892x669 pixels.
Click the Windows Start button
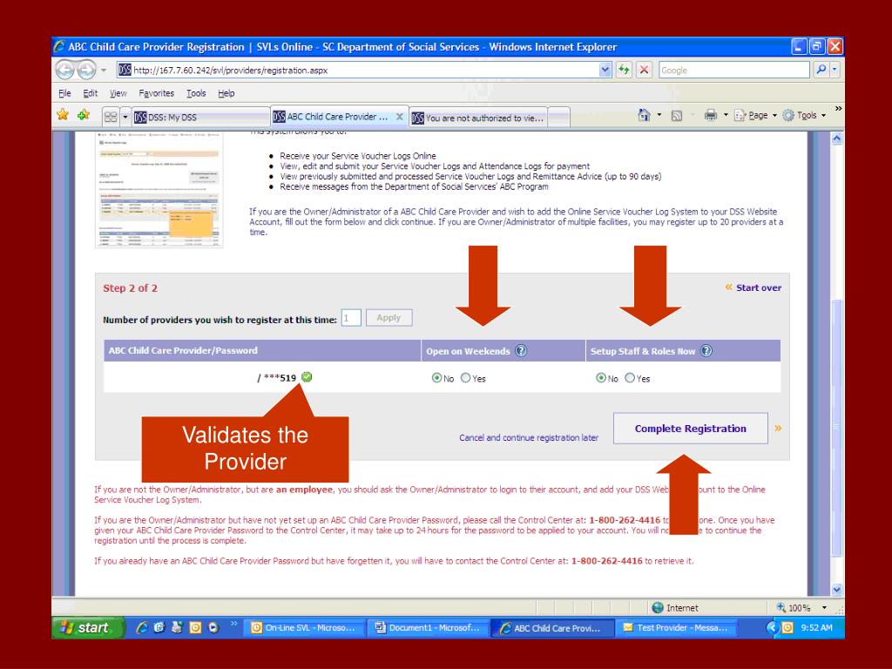(88, 627)
